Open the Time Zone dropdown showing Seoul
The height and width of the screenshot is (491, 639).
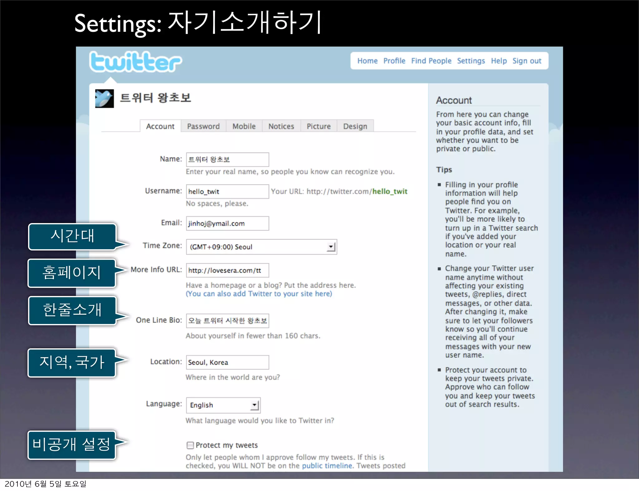pos(261,247)
